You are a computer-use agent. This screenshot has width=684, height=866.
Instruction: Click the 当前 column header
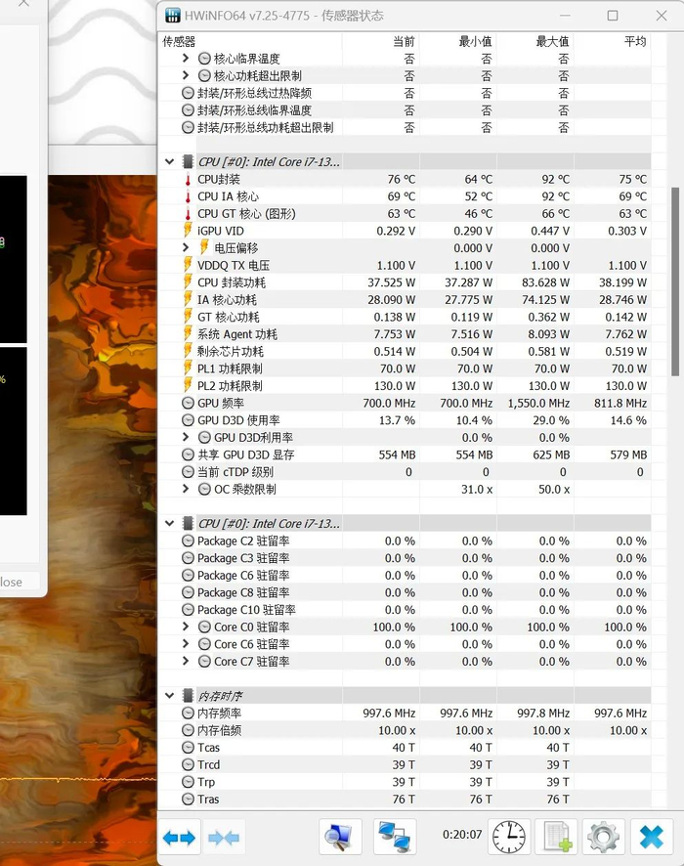pyautogui.click(x=381, y=41)
